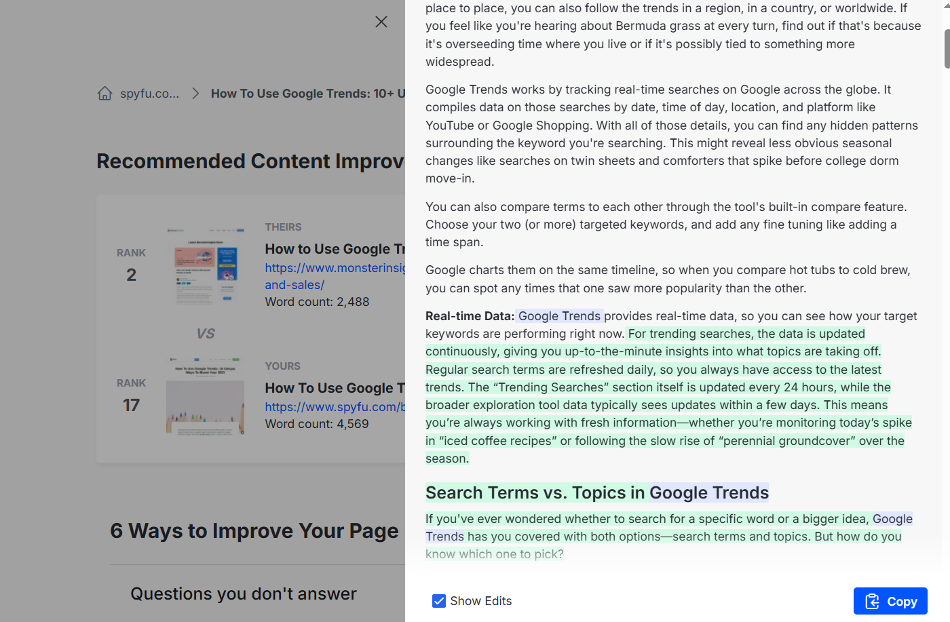
Task: Click the THEIRS page thumbnail at rank 2
Action: pos(205,267)
